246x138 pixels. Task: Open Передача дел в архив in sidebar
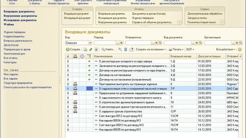17,49
